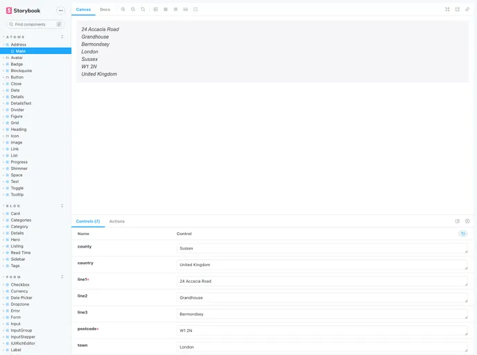Open the Storybook ellipsis menu button
Screen dimensions: 477x355
click(61, 10)
